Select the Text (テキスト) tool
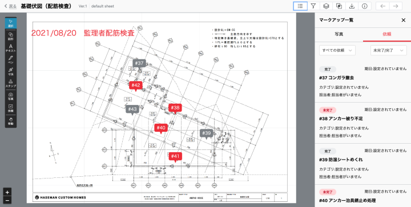Viewport: 411px width, 207px height. 11,48
